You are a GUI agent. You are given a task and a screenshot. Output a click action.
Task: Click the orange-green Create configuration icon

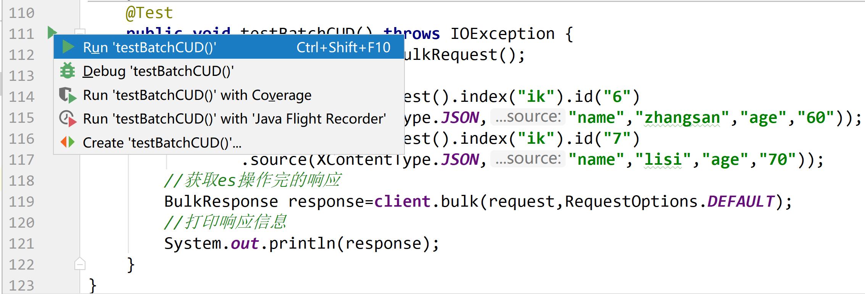[68, 142]
